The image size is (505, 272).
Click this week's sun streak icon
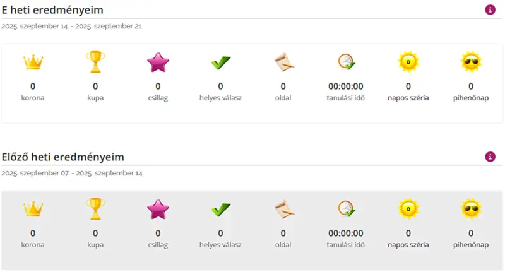click(x=408, y=62)
